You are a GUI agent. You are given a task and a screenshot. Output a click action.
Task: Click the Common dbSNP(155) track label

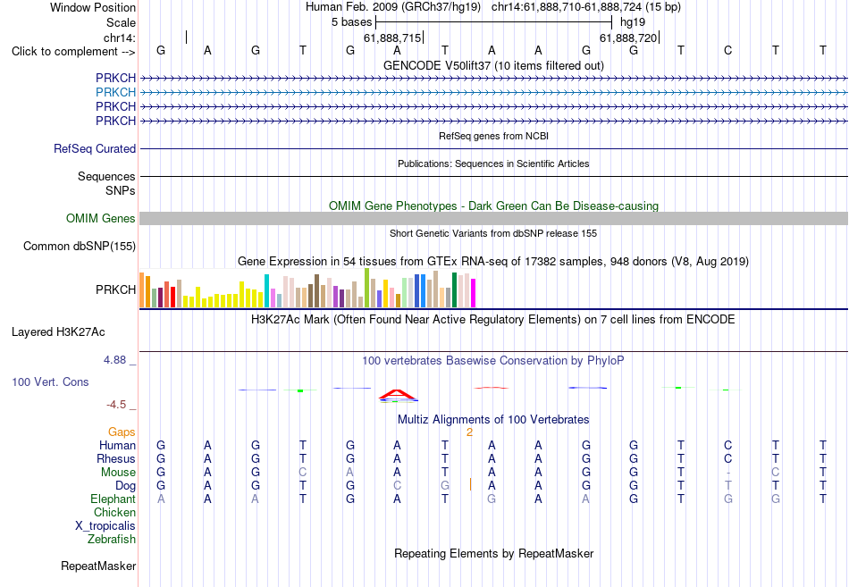(x=79, y=246)
